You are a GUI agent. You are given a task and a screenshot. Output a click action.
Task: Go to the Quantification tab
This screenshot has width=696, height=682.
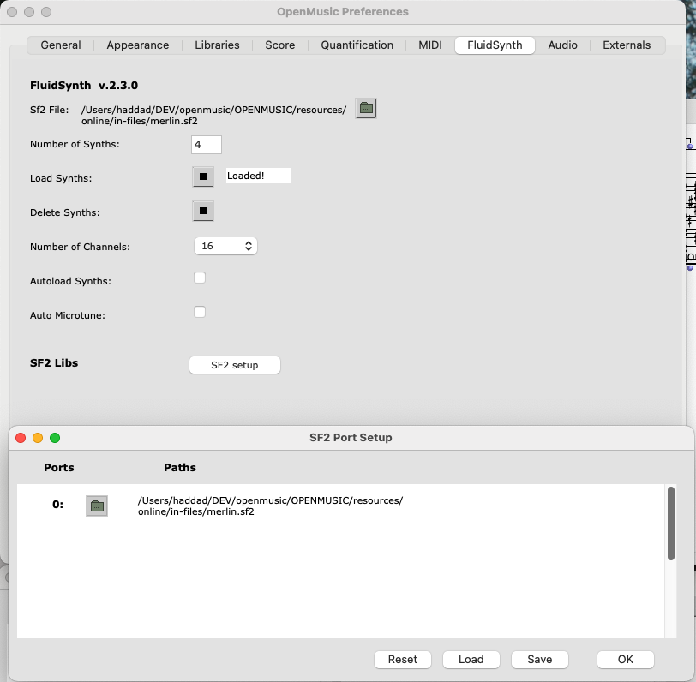[357, 45]
